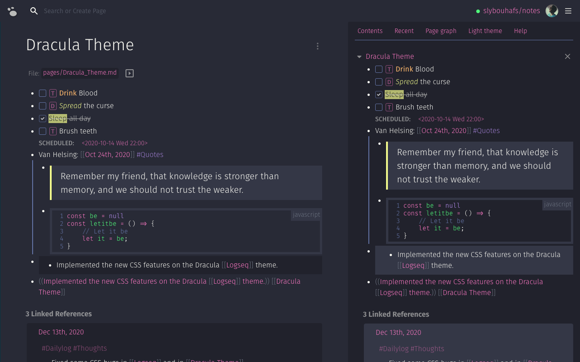
Task: Click the search magnifier icon
Action: click(34, 11)
